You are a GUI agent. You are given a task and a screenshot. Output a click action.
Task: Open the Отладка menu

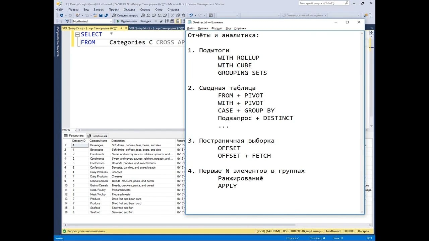(129, 10)
